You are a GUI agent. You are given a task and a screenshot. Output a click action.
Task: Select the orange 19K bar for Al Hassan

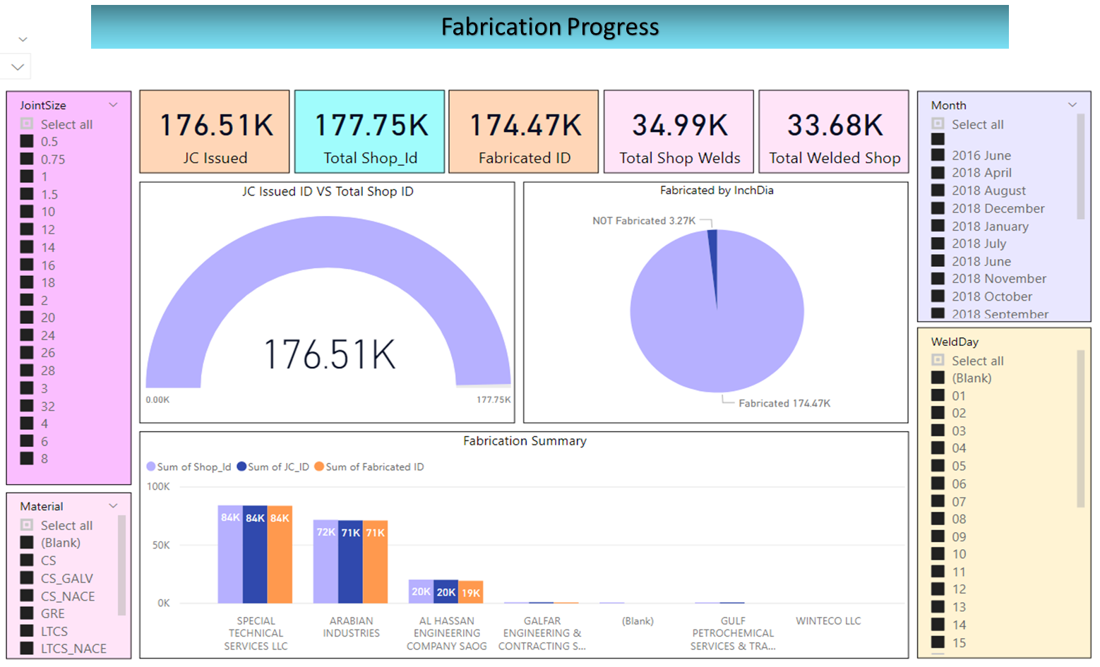click(471, 591)
